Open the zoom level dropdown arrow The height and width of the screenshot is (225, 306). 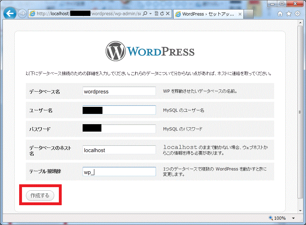pos(293,218)
